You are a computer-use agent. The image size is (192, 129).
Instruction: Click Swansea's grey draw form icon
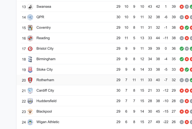tap(187, 7)
